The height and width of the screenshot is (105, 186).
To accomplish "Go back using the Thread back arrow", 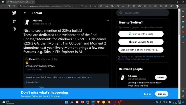I will [25, 13].
